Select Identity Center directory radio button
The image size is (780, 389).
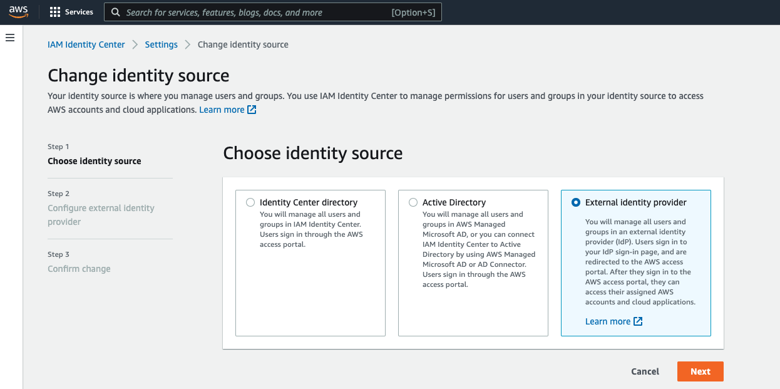(x=250, y=202)
